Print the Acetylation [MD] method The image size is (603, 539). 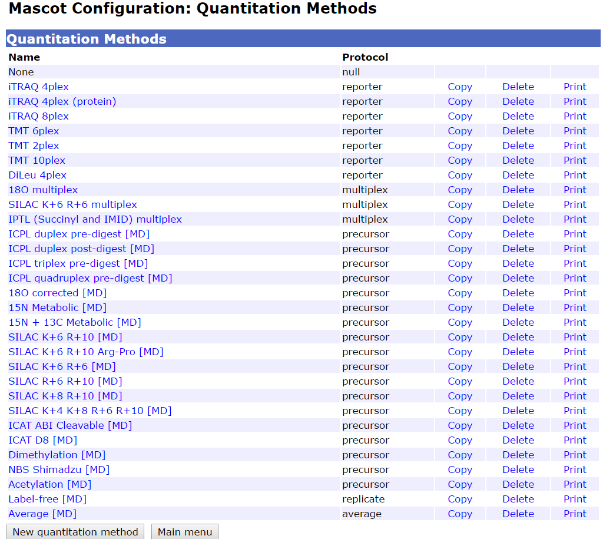tap(575, 484)
